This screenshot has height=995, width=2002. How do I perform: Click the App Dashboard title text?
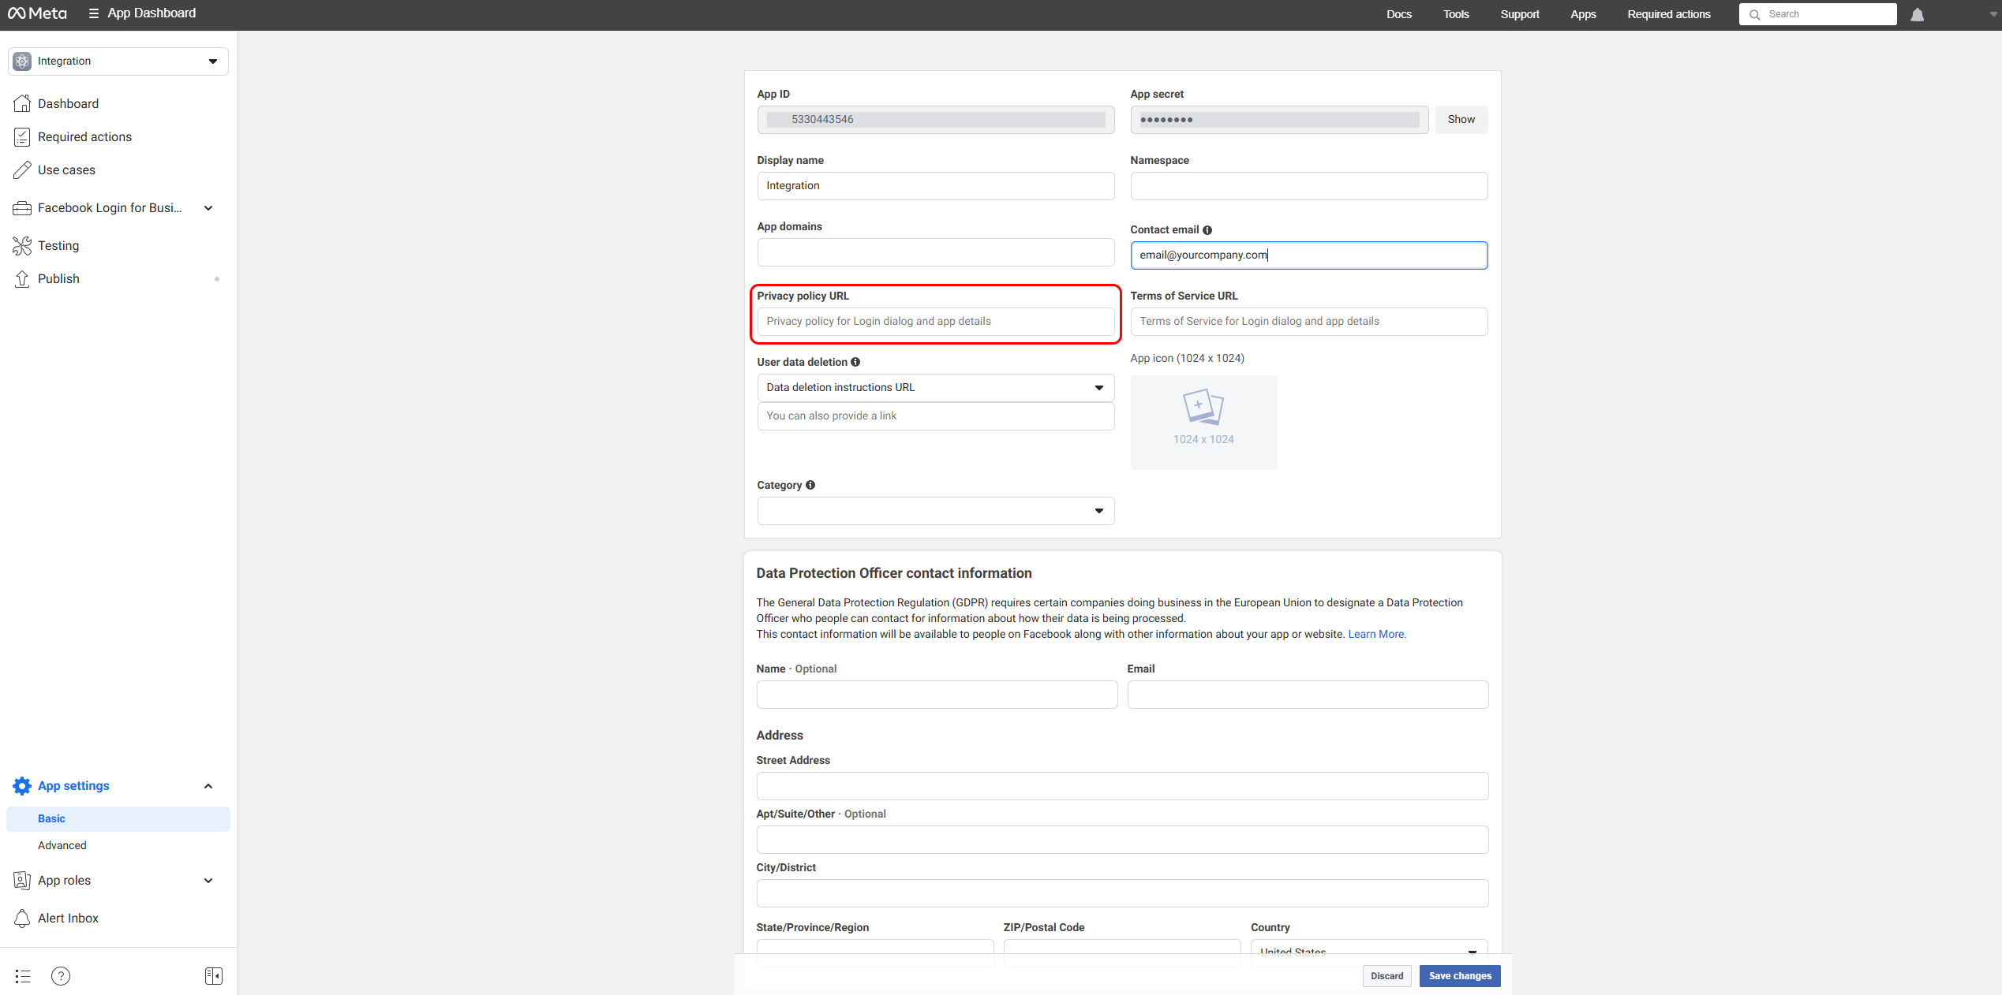152,13
